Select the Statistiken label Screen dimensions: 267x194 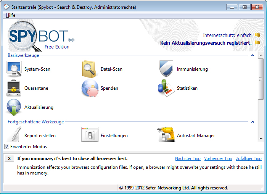(187, 88)
